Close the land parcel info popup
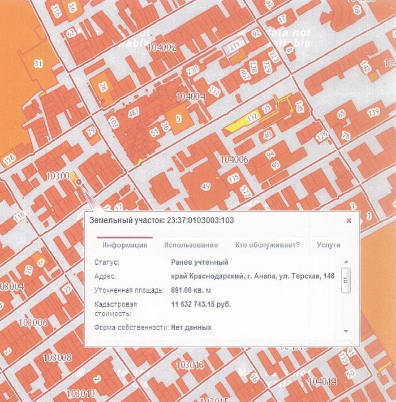This screenshot has height=402, width=396. click(x=348, y=221)
